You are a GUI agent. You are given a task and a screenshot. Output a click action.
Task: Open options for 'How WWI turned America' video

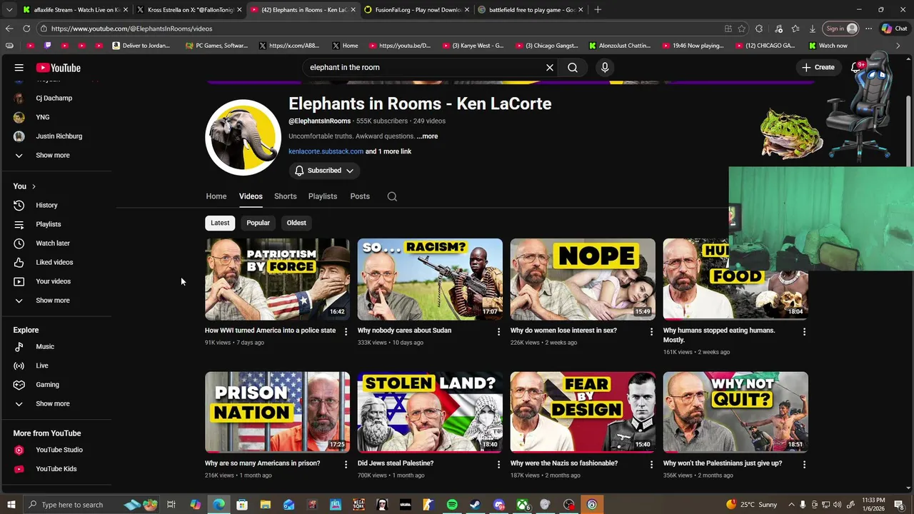pyautogui.click(x=346, y=332)
